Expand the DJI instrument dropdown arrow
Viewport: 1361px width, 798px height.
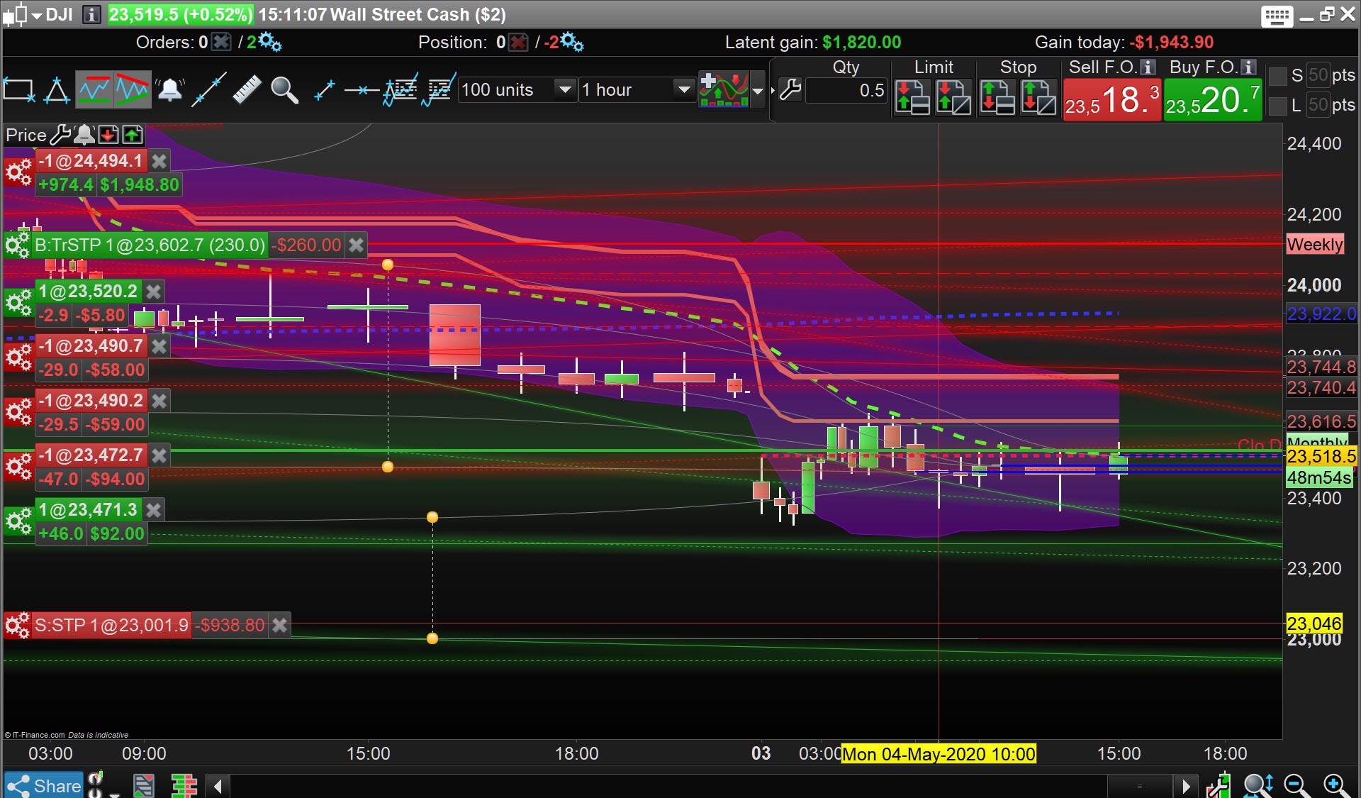(36, 16)
